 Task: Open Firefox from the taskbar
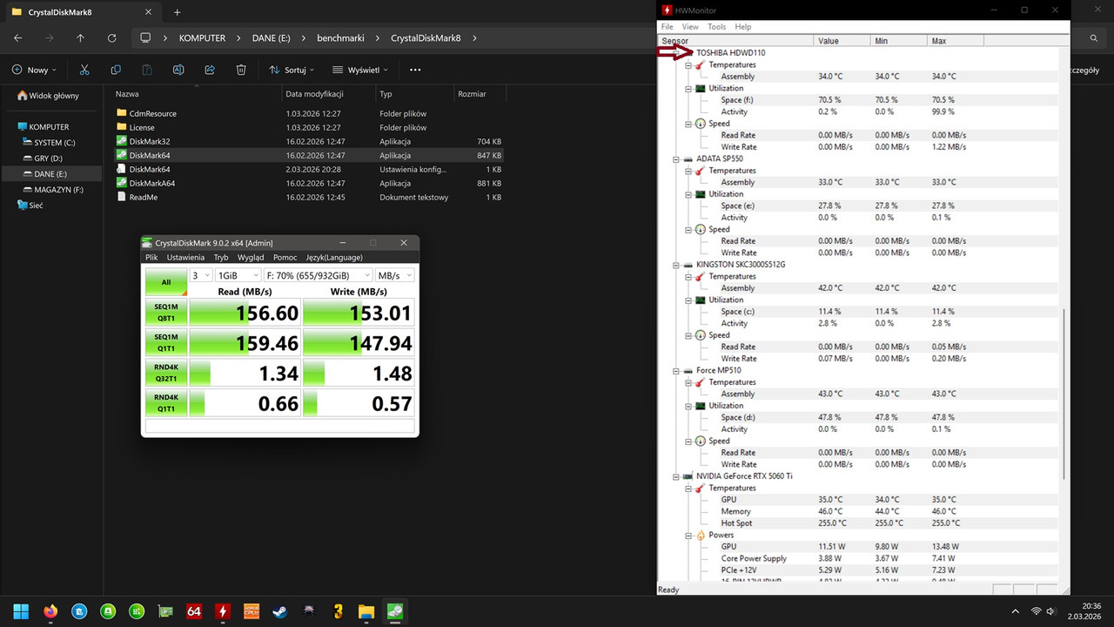tap(50, 611)
